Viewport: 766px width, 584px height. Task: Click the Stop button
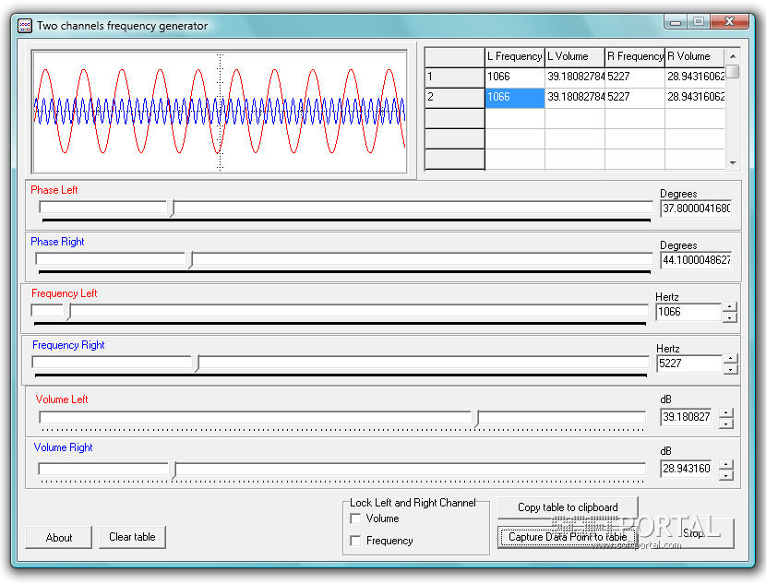(x=693, y=533)
